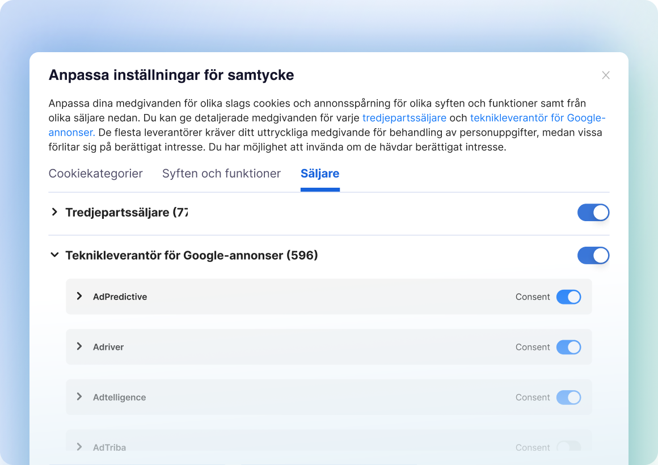Click the Tredjepartssäljare section heading text

tap(126, 213)
